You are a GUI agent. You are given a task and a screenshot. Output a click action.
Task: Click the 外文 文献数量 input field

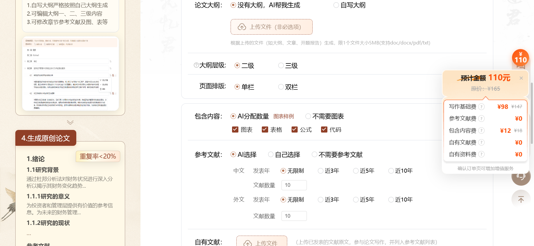tap(294, 216)
